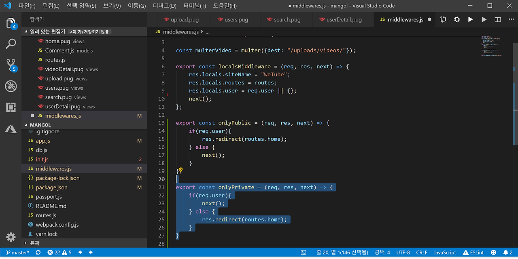518x259 pixels.
Task: Open the 터미널(T) menu
Action: 195,6
